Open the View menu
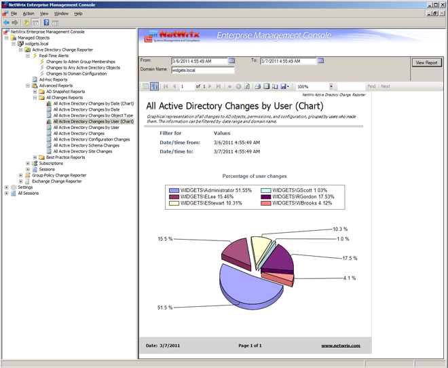Image resolution: width=448 pixels, height=368 pixels. (44, 14)
